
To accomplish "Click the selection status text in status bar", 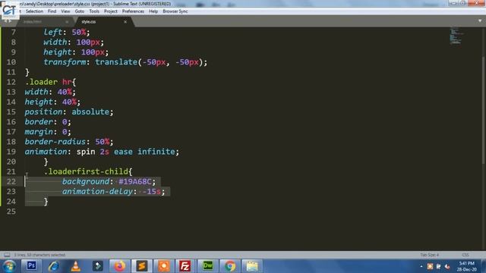I will [x=39, y=255].
